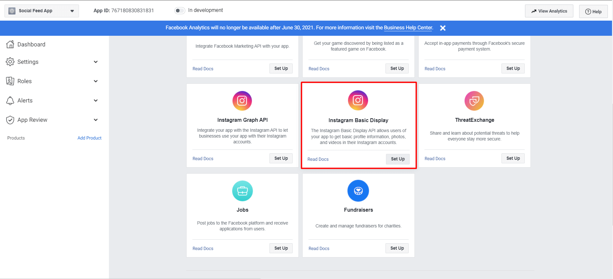
Task: Click the Fundraisers heart coin icon
Action: pos(358,191)
